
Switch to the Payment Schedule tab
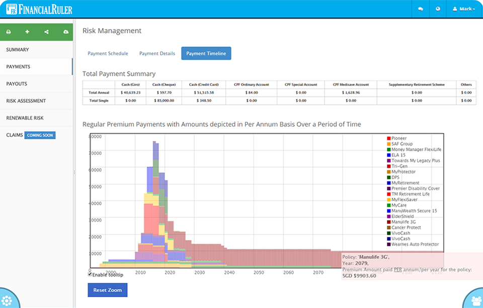pyautogui.click(x=108, y=53)
